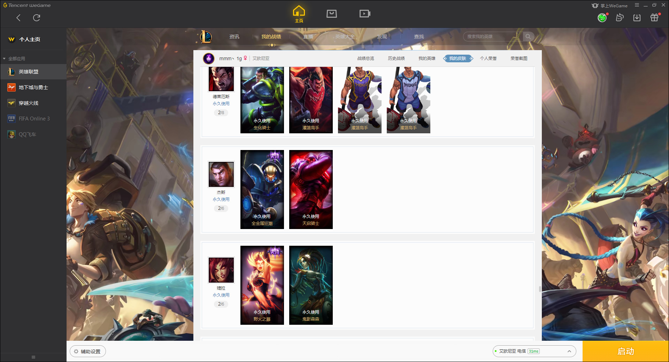
Task: Click the 婕拉 champion portrait
Action: pos(221,270)
